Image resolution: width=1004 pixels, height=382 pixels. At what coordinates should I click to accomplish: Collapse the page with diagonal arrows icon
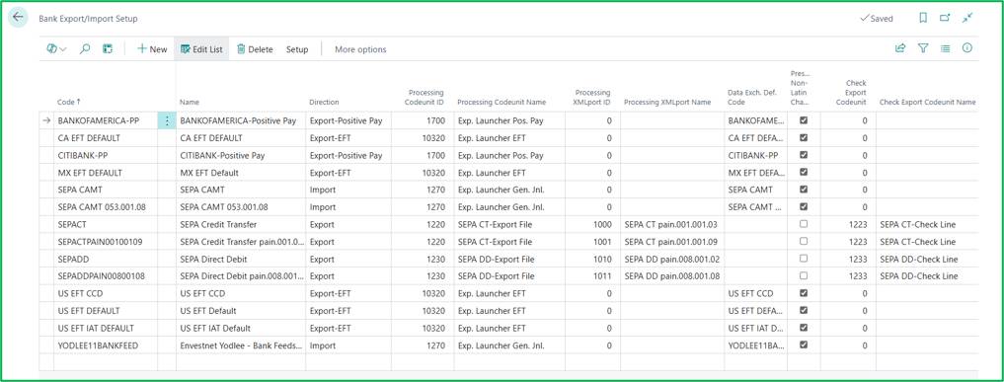click(x=966, y=19)
